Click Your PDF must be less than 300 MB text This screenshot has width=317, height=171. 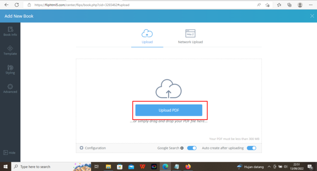click(234, 139)
